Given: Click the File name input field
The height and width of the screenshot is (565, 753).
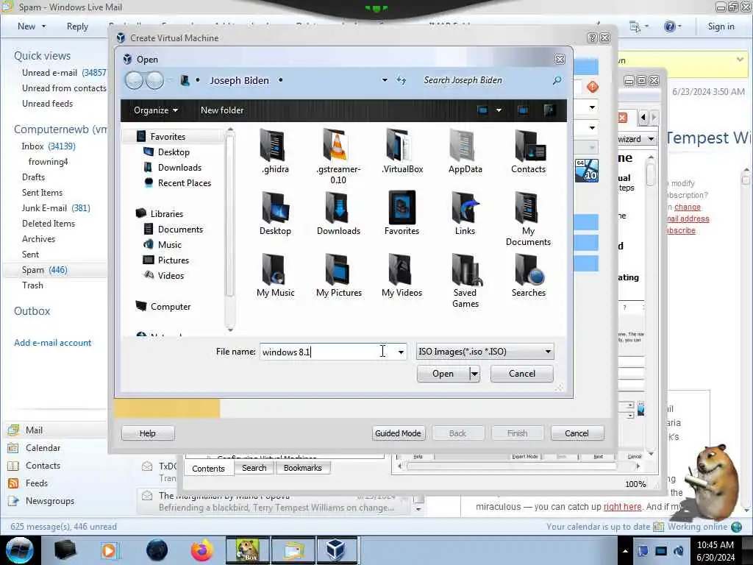Looking at the screenshot, I should point(328,352).
